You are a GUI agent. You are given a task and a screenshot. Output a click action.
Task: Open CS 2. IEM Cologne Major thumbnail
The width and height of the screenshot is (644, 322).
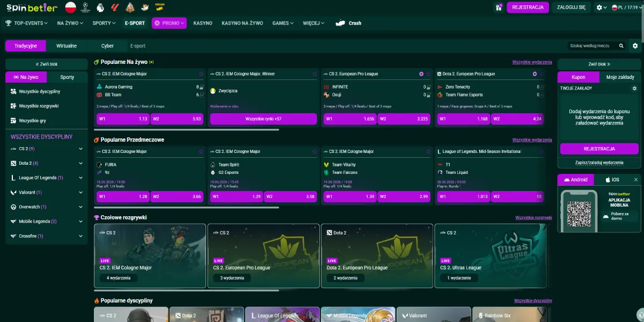(x=150, y=256)
